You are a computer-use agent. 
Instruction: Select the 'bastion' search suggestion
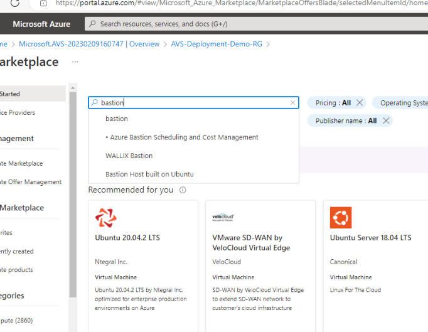coord(117,119)
